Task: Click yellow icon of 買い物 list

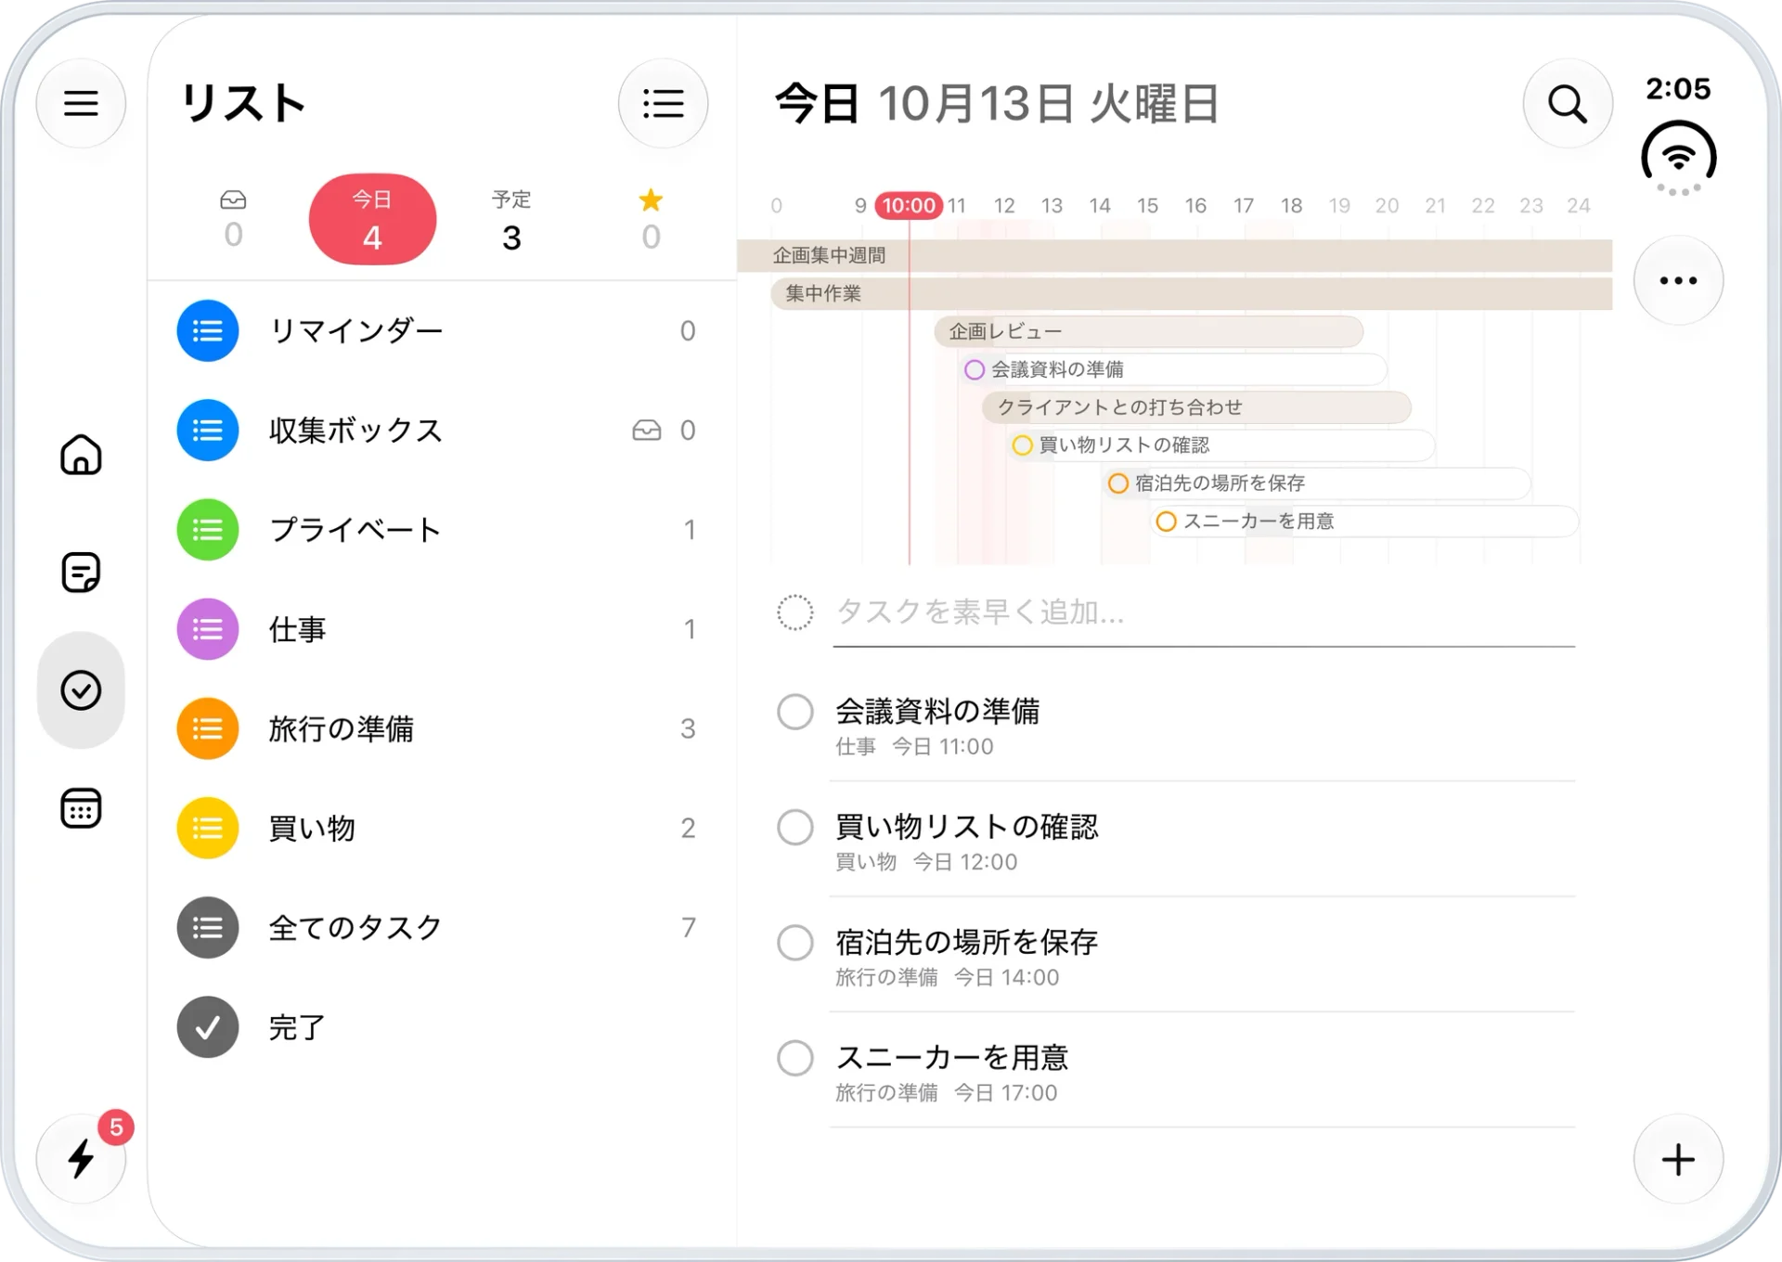Action: [208, 828]
